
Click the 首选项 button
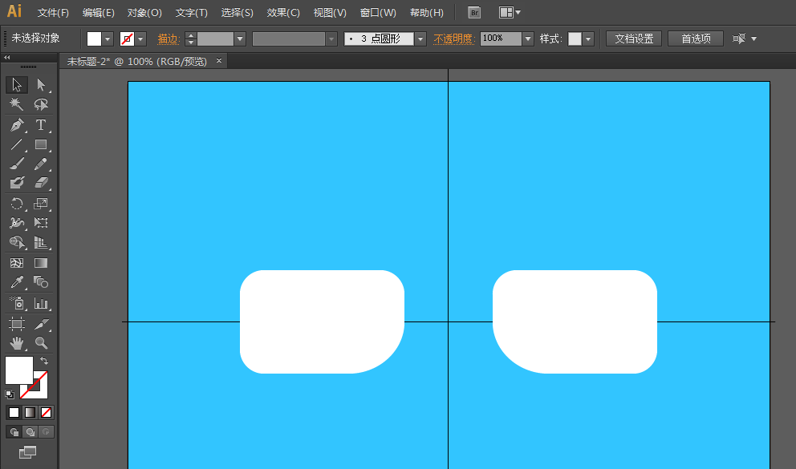696,38
